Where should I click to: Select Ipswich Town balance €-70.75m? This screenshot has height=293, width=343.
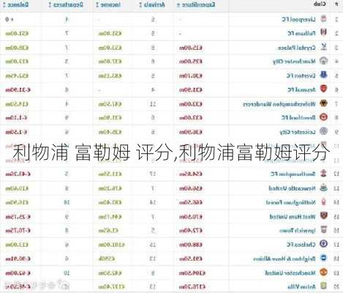pos(18,231)
